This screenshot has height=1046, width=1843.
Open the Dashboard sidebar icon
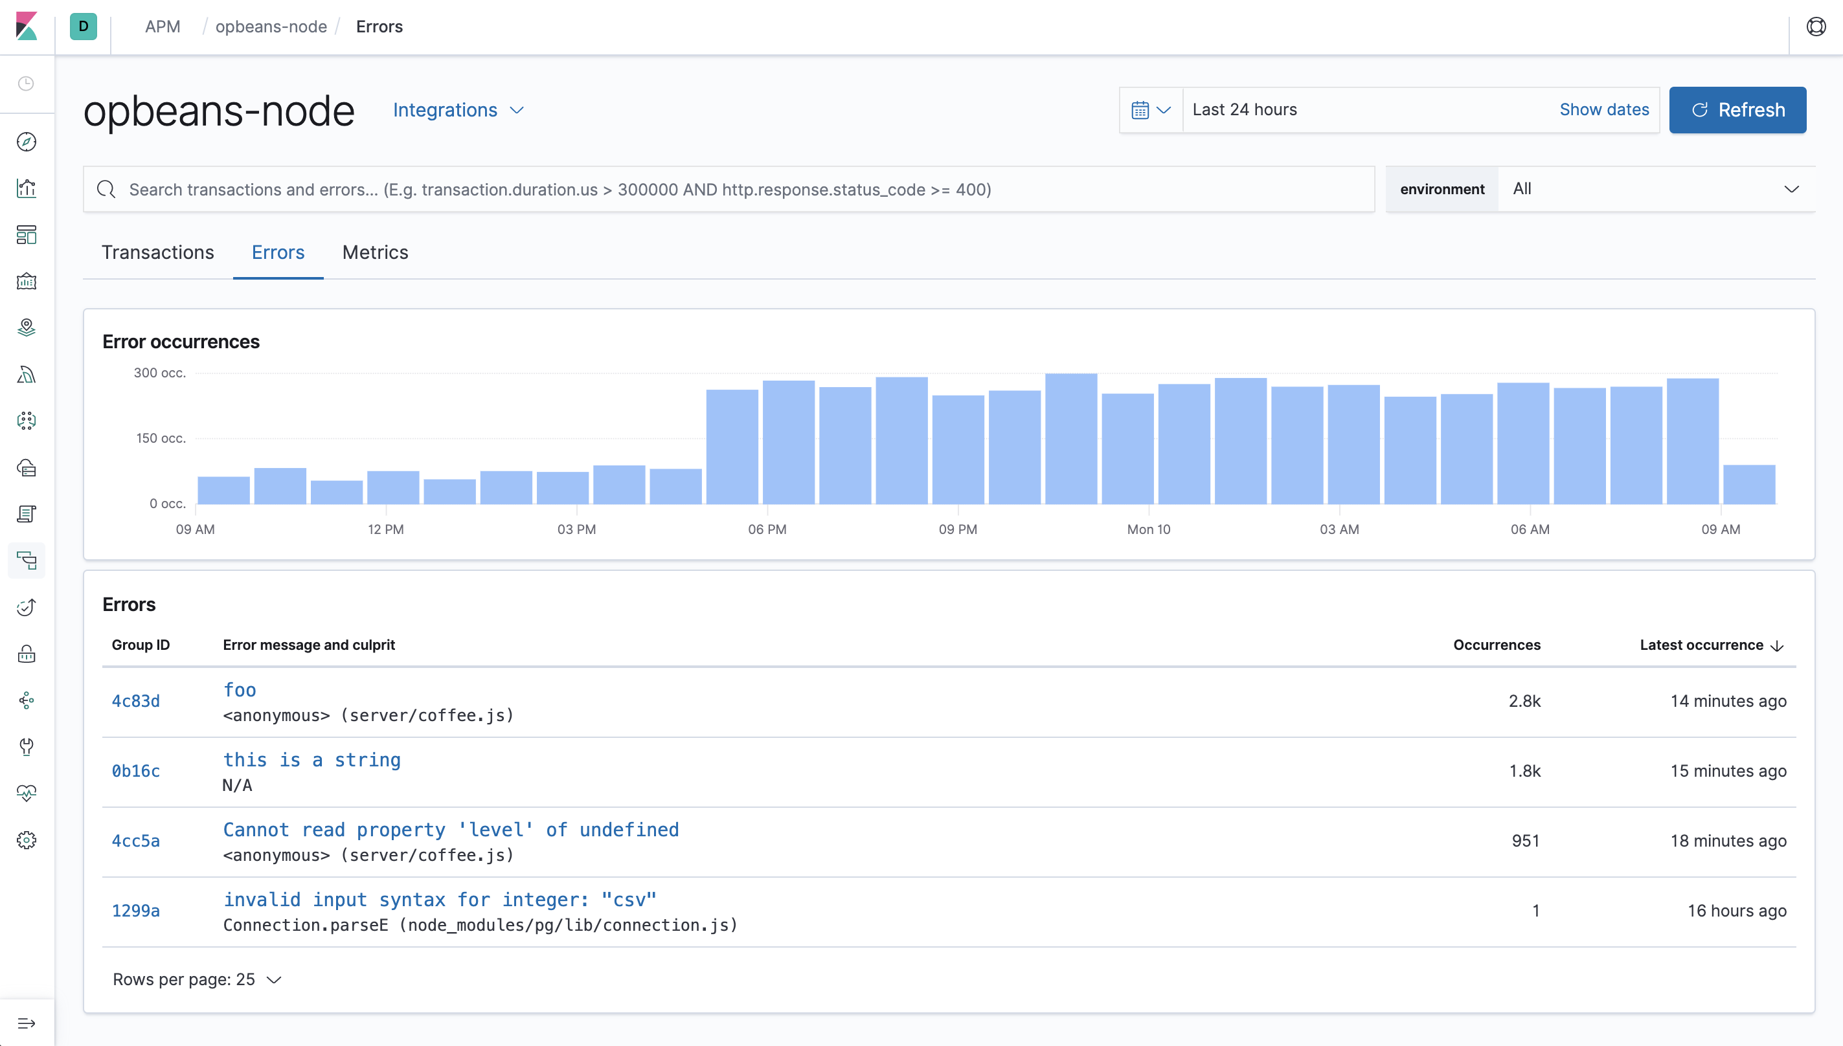tap(27, 235)
